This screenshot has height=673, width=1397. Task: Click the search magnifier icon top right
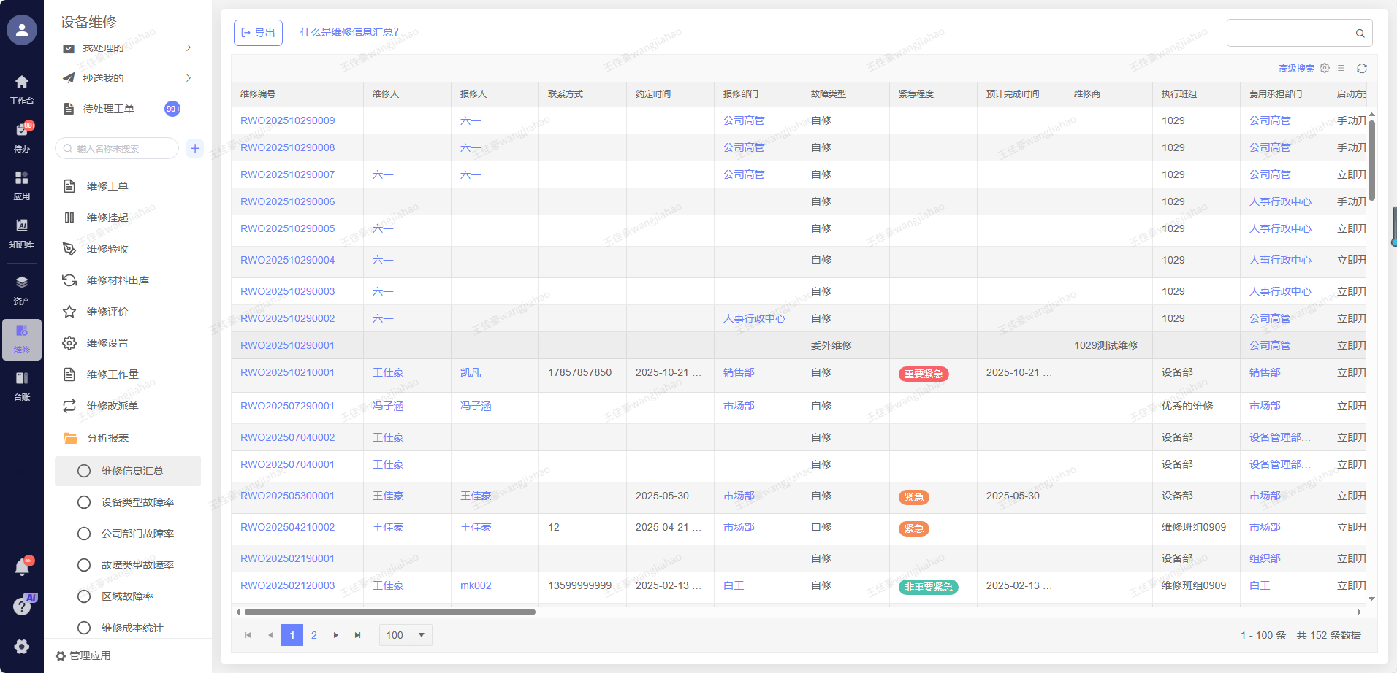(x=1360, y=34)
